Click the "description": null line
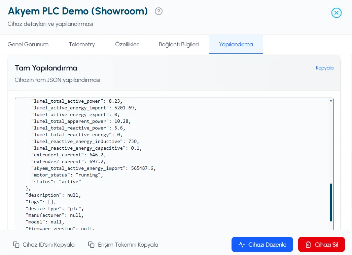This screenshot has height=255, width=352. 53,195
